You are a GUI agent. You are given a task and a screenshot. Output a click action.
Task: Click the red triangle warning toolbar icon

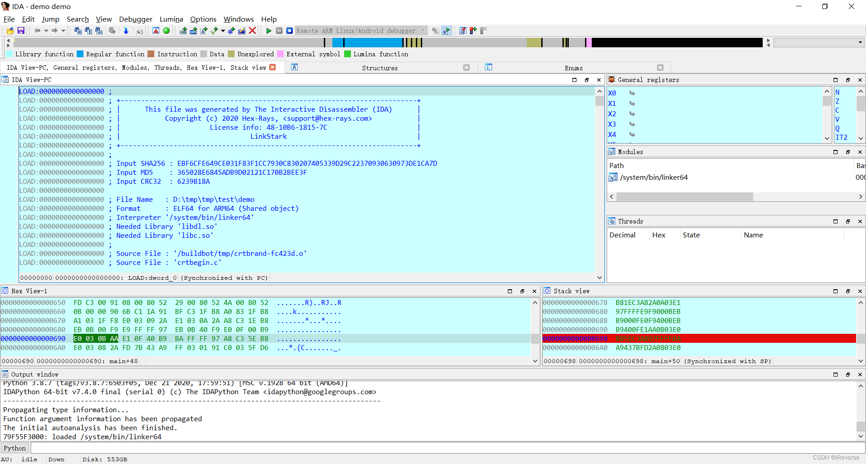[x=156, y=31]
